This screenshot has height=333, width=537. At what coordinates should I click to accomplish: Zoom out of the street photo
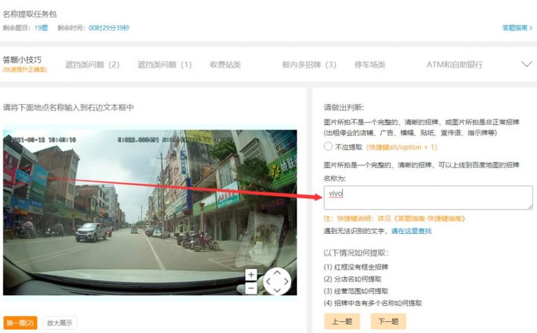pyautogui.click(x=251, y=288)
